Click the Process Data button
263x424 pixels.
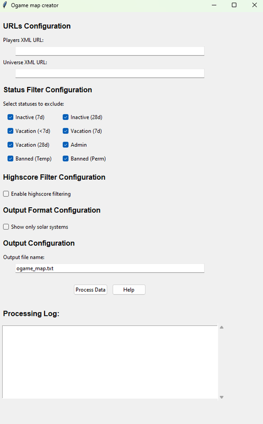pos(90,289)
